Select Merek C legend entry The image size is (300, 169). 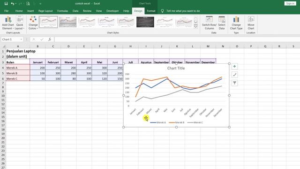point(195,122)
